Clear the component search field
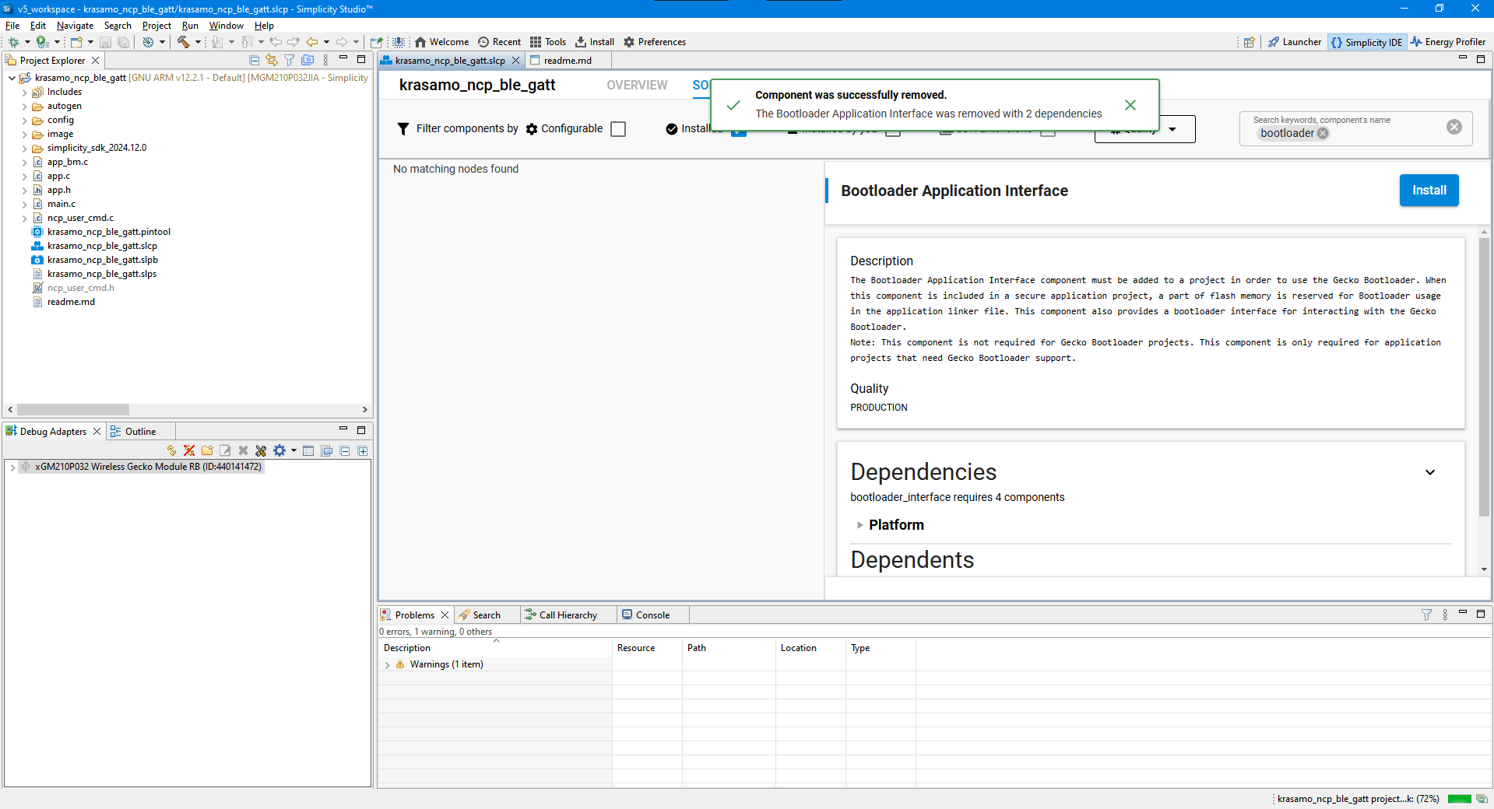Image resolution: width=1494 pixels, height=809 pixels. click(x=1454, y=127)
